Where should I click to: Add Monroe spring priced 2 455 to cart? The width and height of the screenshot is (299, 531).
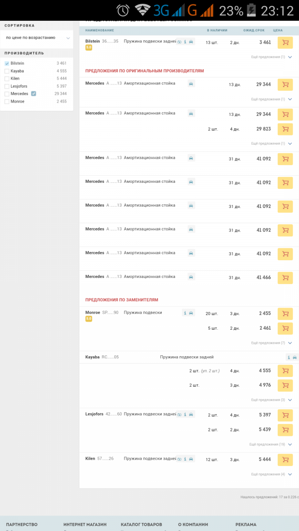285,314
